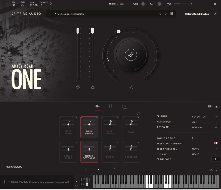Go to previous preset arrow

pyautogui.click(x=160, y=14)
